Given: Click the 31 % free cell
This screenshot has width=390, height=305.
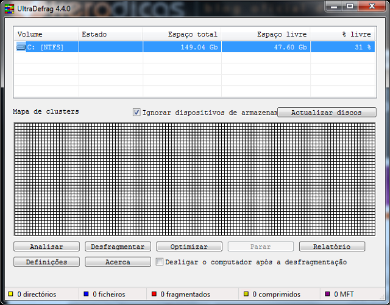Looking at the screenshot, I should (x=342, y=47).
